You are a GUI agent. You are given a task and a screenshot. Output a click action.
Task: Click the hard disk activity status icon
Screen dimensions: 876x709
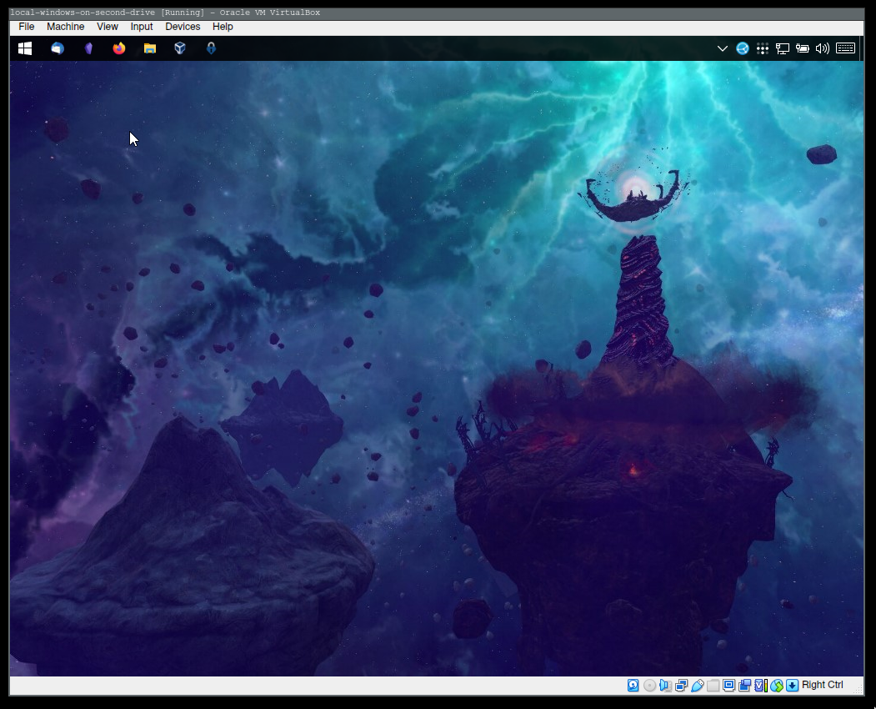(x=633, y=686)
